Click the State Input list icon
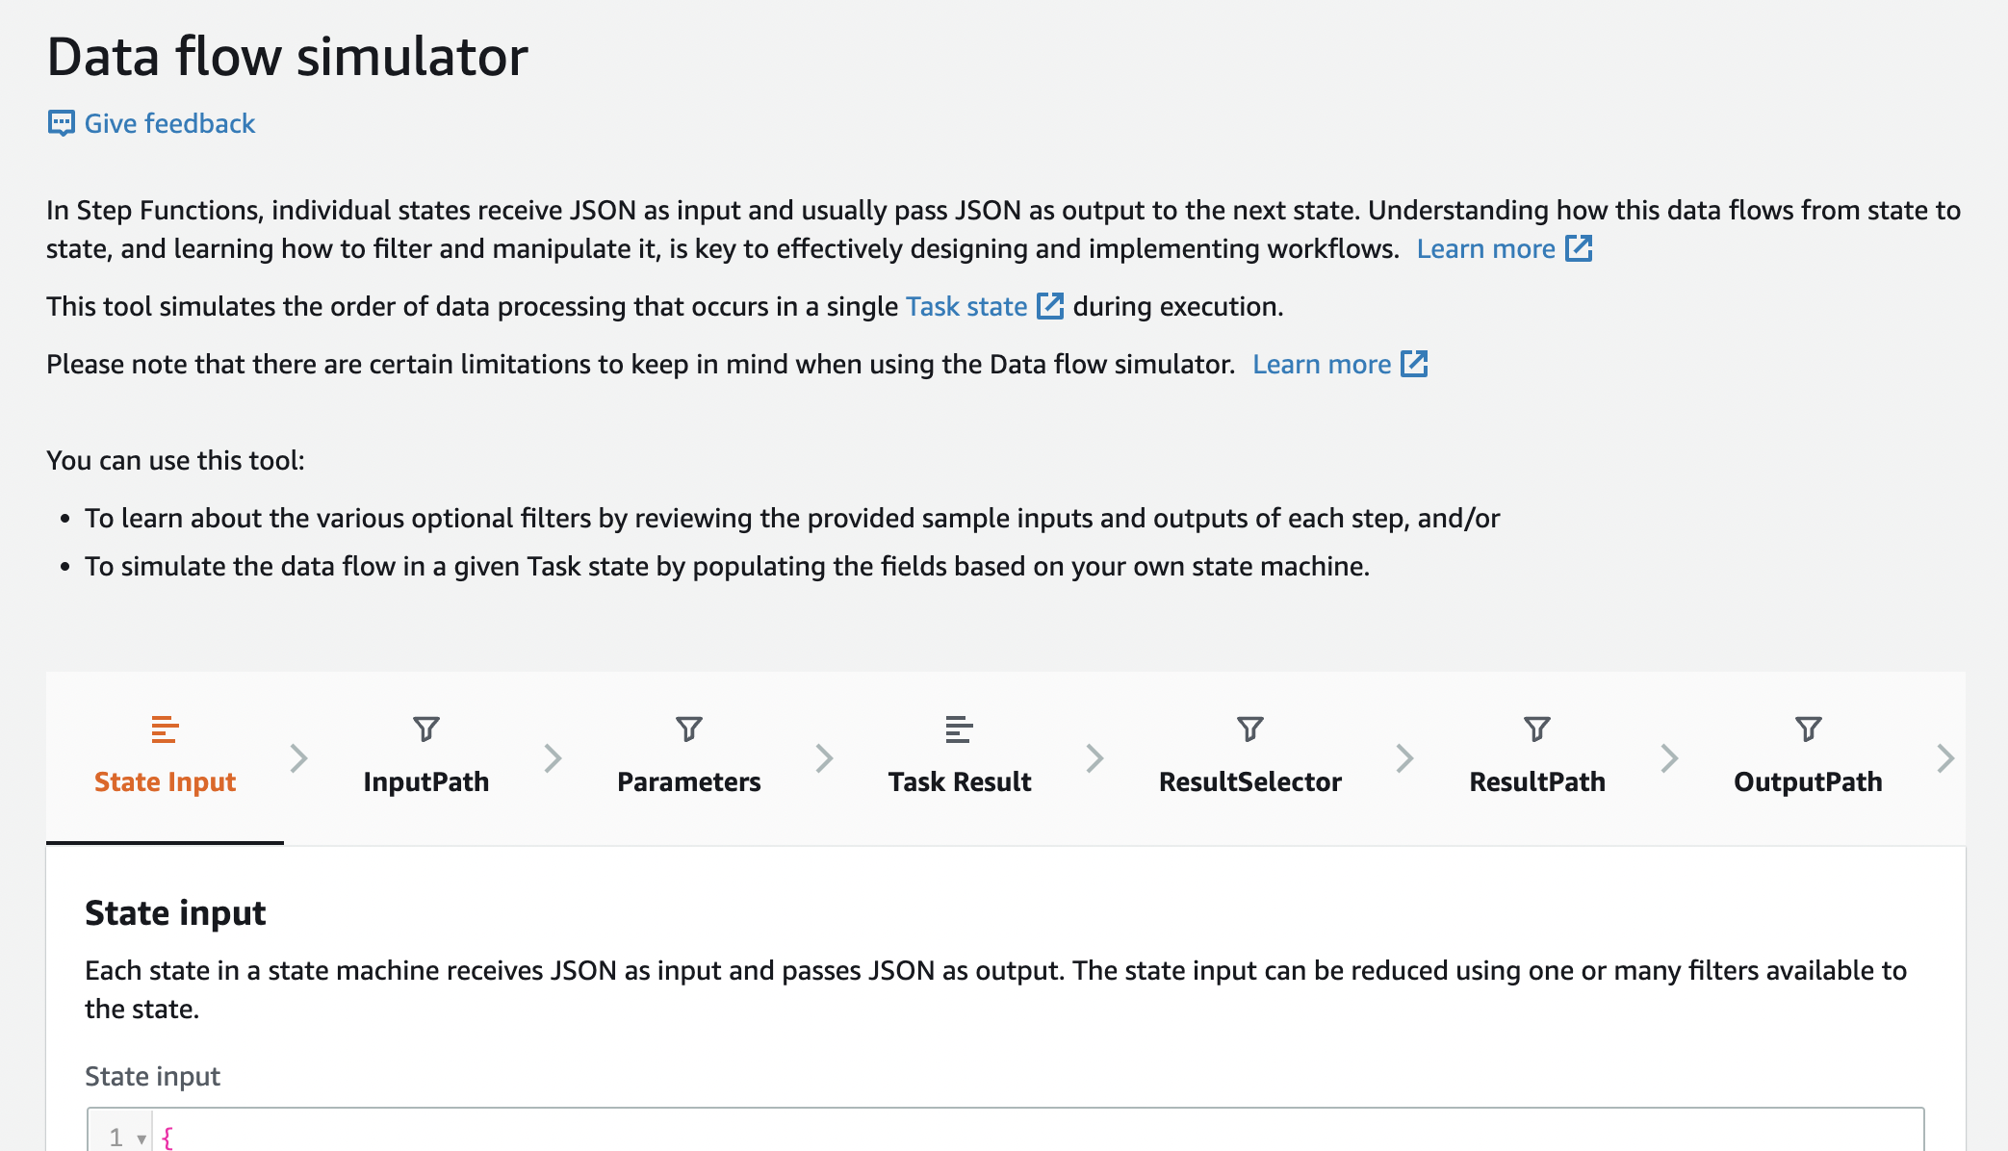 (164, 729)
